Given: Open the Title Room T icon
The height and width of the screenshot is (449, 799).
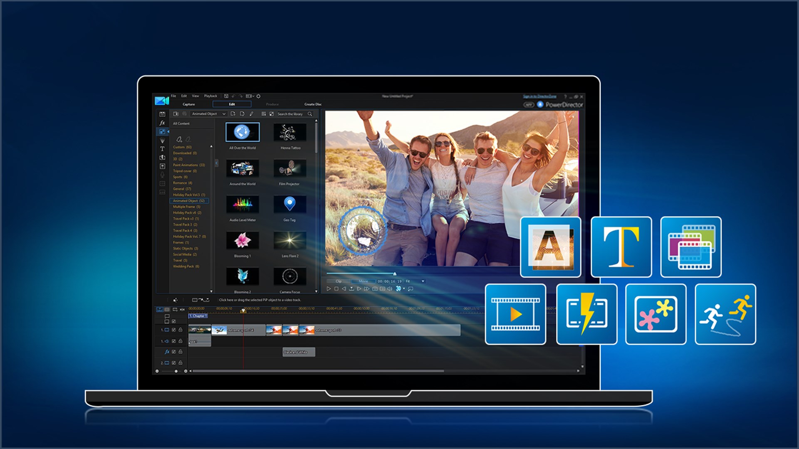Looking at the screenshot, I should pos(162,149).
